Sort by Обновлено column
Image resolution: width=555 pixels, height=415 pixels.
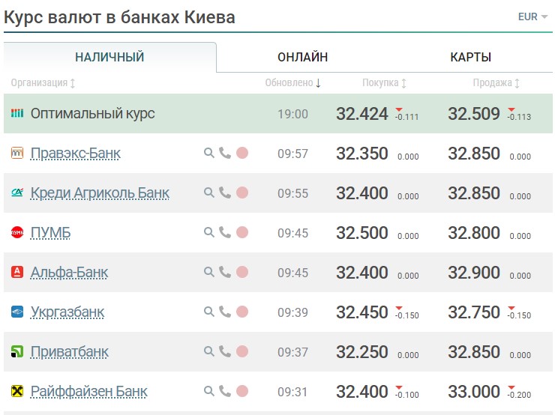[293, 82]
